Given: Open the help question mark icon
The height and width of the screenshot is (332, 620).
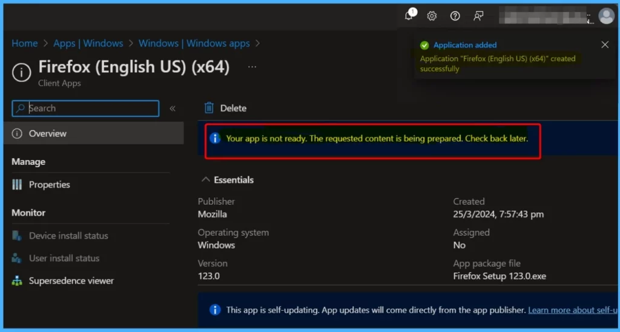Looking at the screenshot, I should tap(455, 16).
